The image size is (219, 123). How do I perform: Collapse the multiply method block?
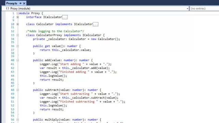pyautogui.click(x=17, y=120)
